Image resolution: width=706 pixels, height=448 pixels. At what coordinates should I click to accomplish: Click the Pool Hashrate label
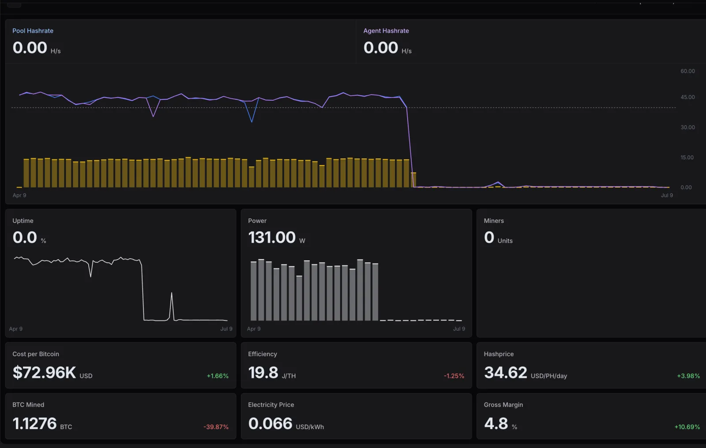click(33, 31)
